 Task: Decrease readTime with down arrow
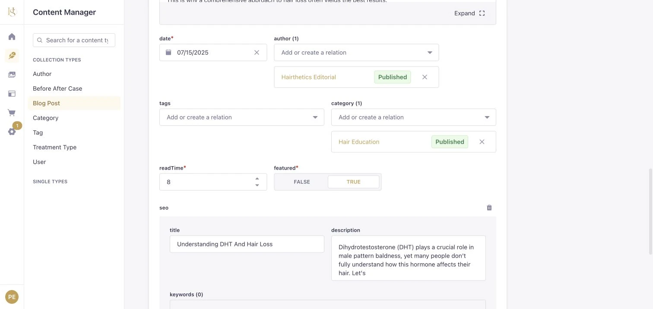(257, 185)
